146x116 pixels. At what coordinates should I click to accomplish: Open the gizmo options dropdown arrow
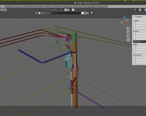tap(142, 10)
